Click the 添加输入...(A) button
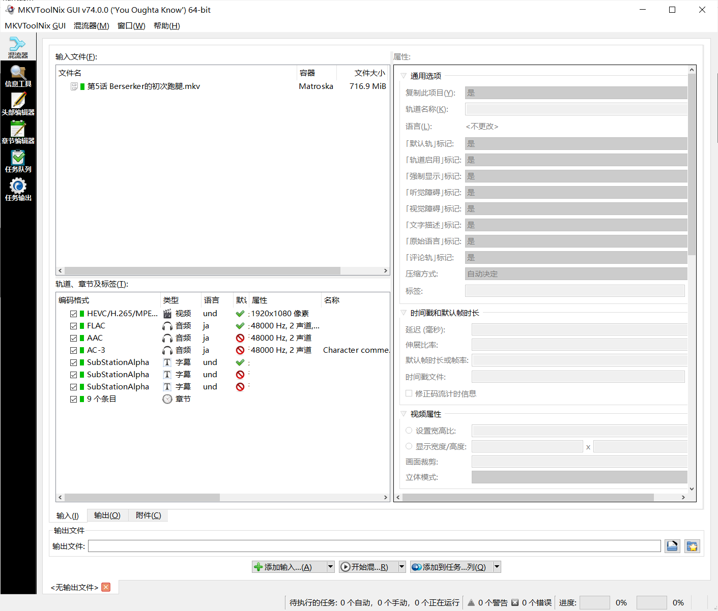Viewport: 718px width, 611px height. (x=289, y=567)
